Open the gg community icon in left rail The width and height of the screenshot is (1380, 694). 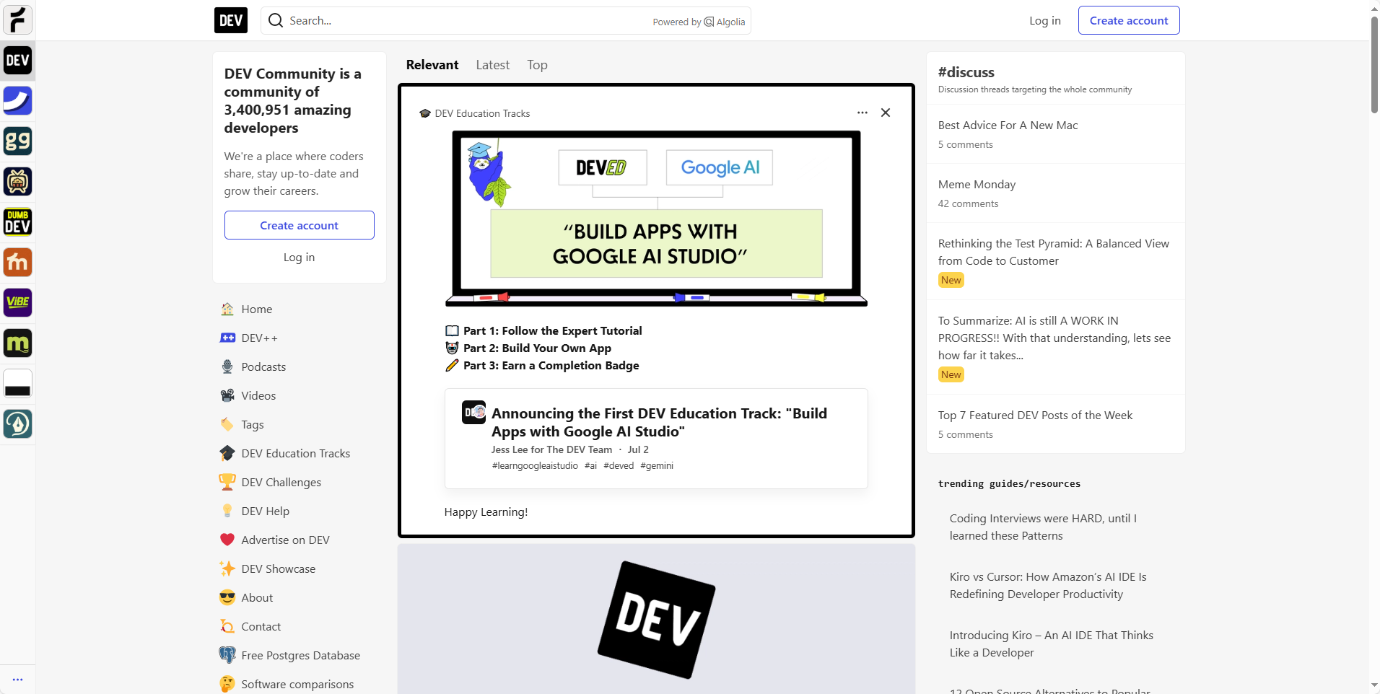coord(17,141)
